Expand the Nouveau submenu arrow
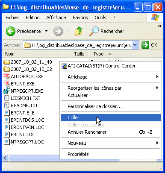Viewport: 165px width, 173px height. click(157, 143)
